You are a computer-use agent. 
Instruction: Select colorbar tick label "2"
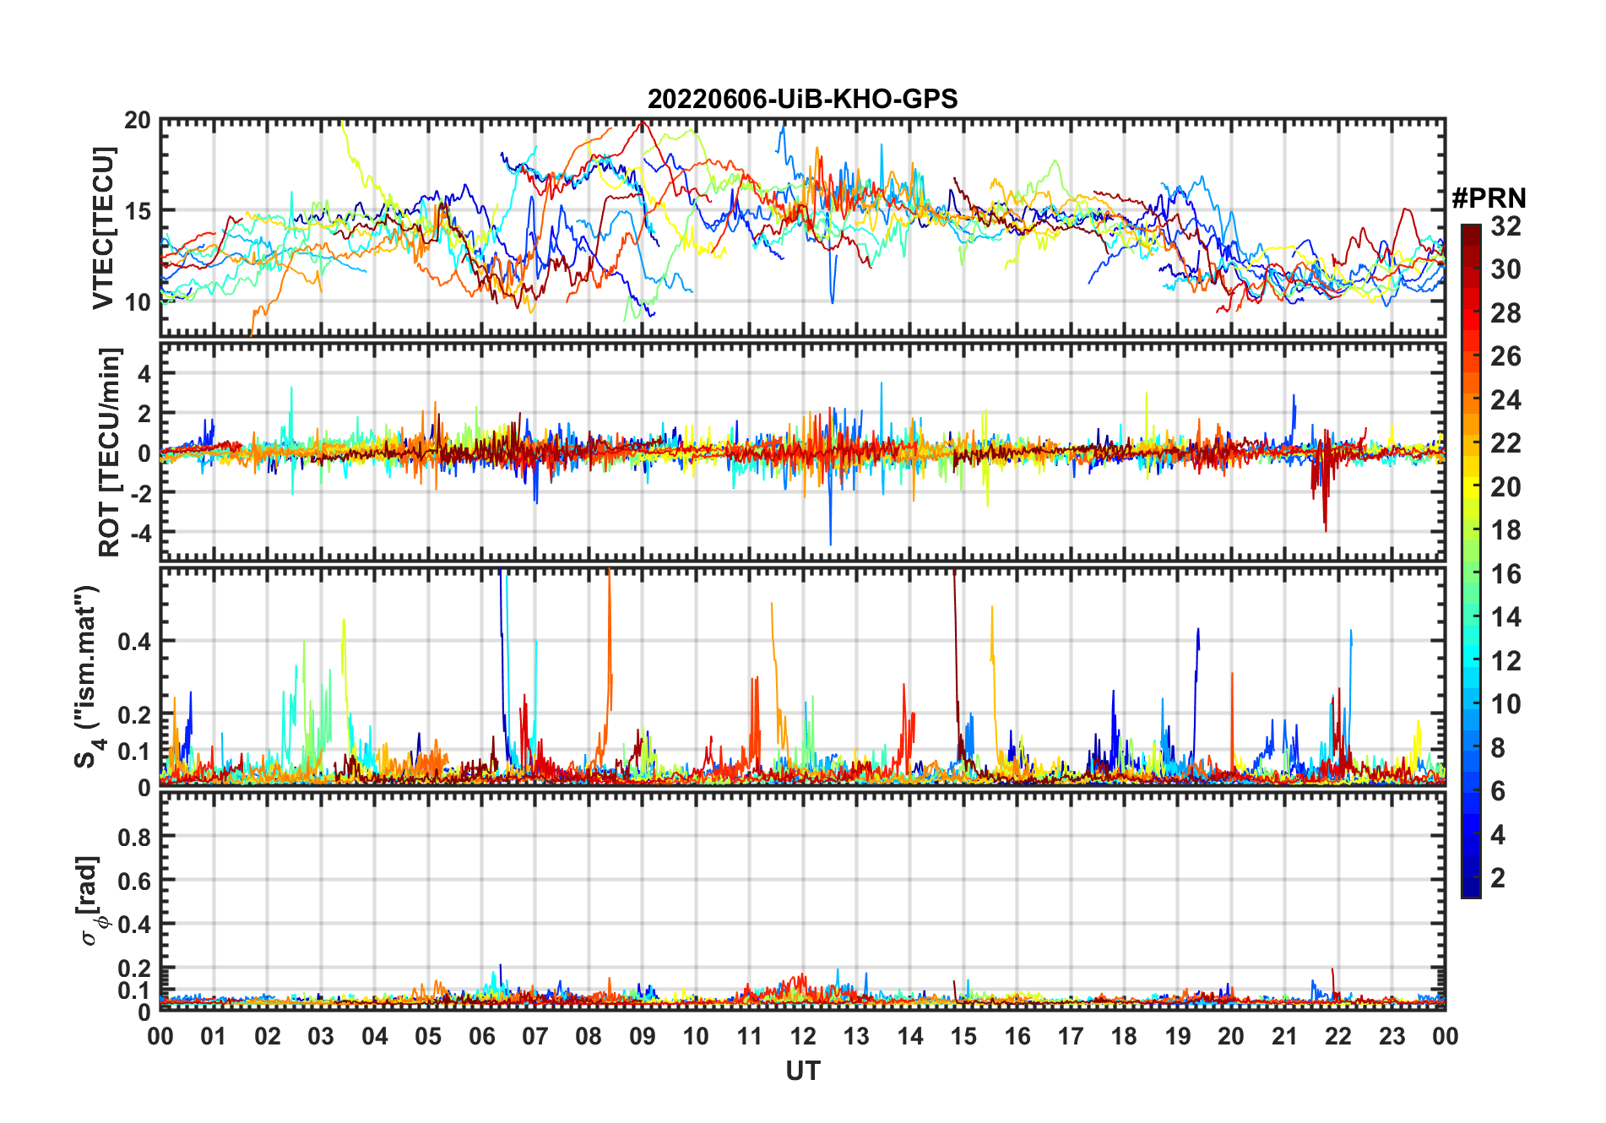[x=1498, y=878]
